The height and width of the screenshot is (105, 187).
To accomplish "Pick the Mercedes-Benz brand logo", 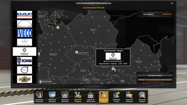I will point(24,42).
